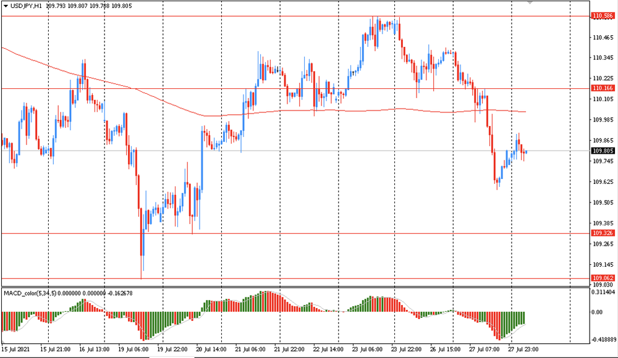Screen dimensions: 618x358
Task: Click the 109.625 price scale value
Action: (x=603, y=182)
